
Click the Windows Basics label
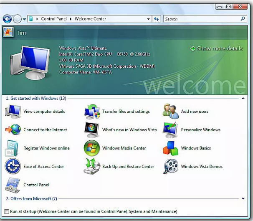click(196, 148)
